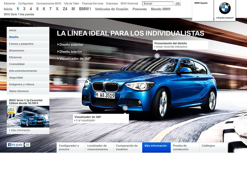The height and width of the screenshot is (177, 247).
Task: Select Serie 3 in main navigation
Action: (24, 9)
